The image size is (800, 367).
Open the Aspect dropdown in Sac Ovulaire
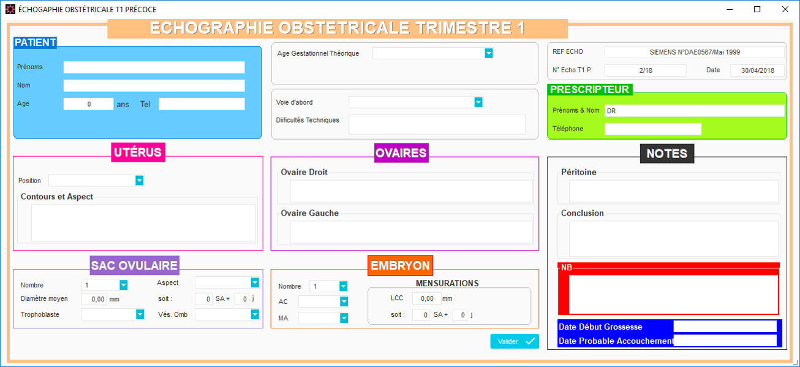click(x=255, y=282)
